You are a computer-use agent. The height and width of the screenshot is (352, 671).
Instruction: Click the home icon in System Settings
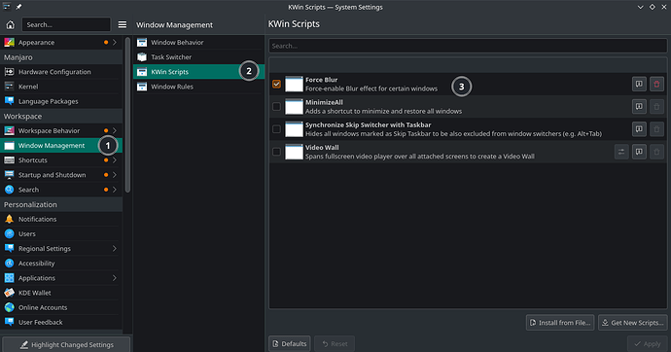click(11, 25)
